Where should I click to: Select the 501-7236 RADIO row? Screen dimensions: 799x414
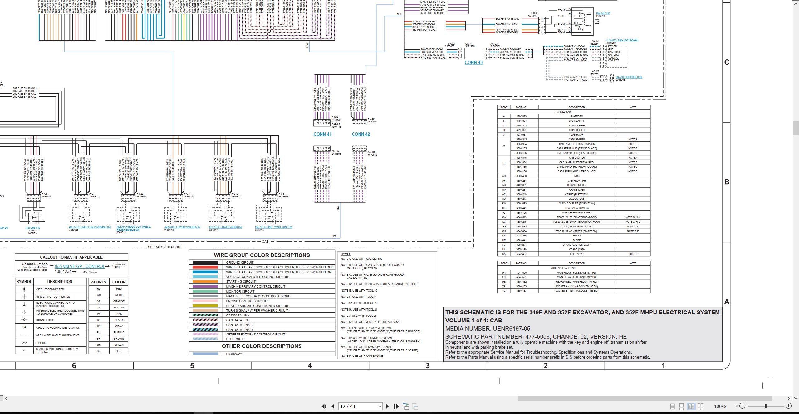click(574, 236)
